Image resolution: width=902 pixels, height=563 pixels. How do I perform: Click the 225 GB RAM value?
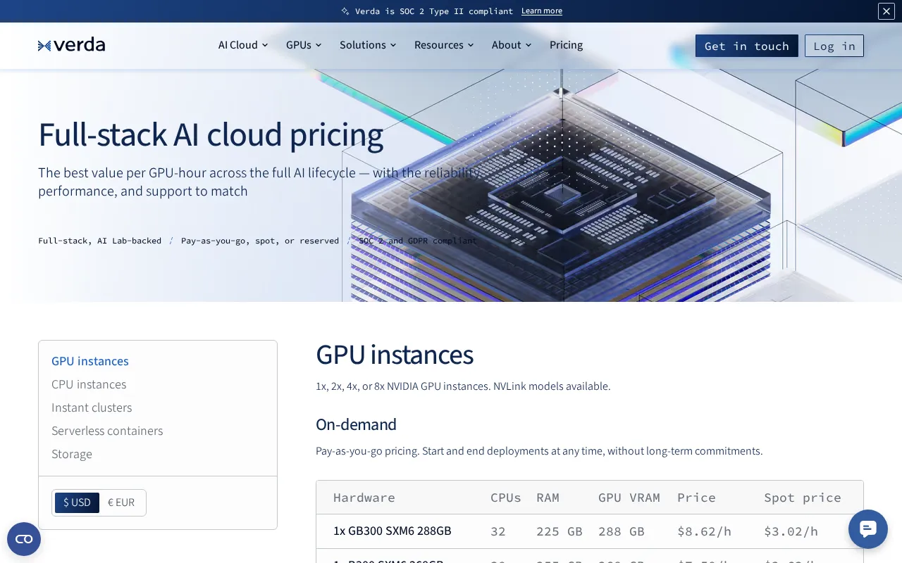560,531
